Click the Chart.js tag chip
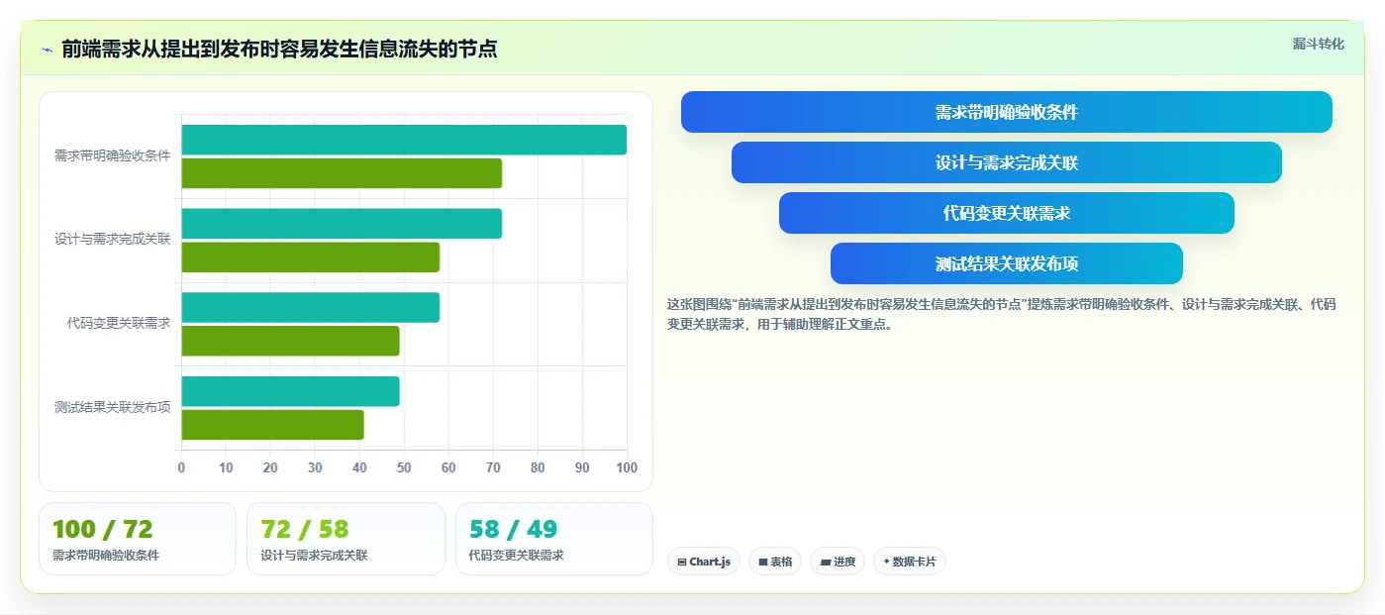 (704, 562)
